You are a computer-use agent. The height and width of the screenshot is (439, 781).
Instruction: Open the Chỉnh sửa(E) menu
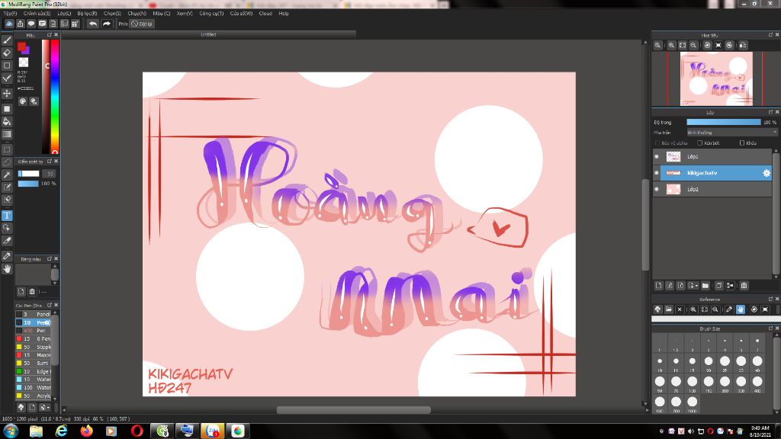click(37, 14)
